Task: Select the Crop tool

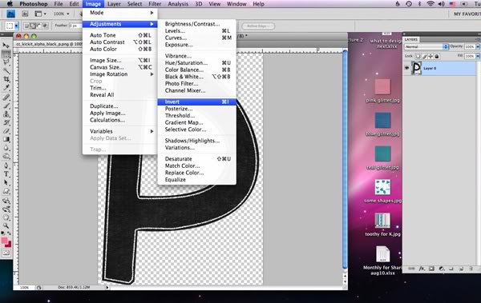Action: pyautogui.click(x=6, y=79)
